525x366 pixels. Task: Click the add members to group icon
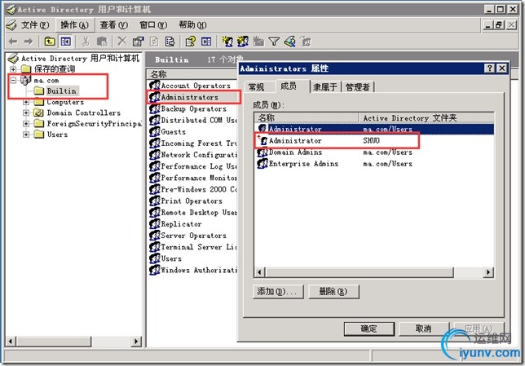point(306,42)
